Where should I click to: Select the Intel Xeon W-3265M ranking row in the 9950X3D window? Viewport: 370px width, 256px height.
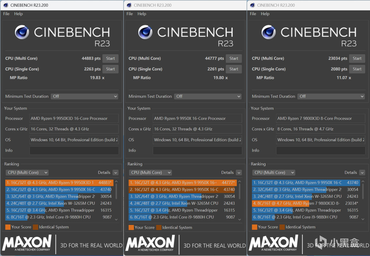coord(58,203)
